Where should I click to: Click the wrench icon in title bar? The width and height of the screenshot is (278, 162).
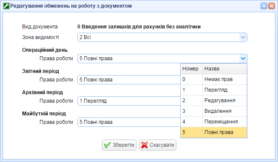pos(6,6)
